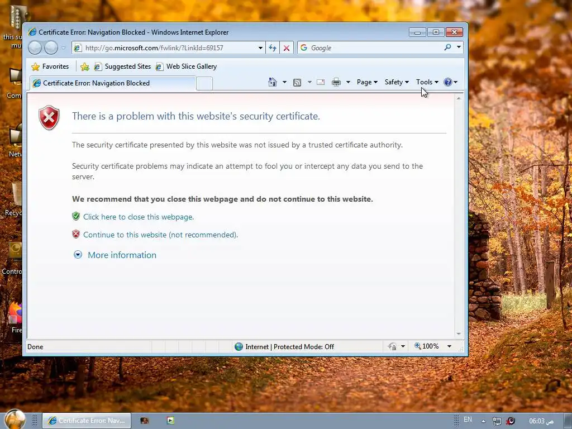Open Suggested Sites link
The height and width of the screenshot is (429, 572).
(122, 66)
